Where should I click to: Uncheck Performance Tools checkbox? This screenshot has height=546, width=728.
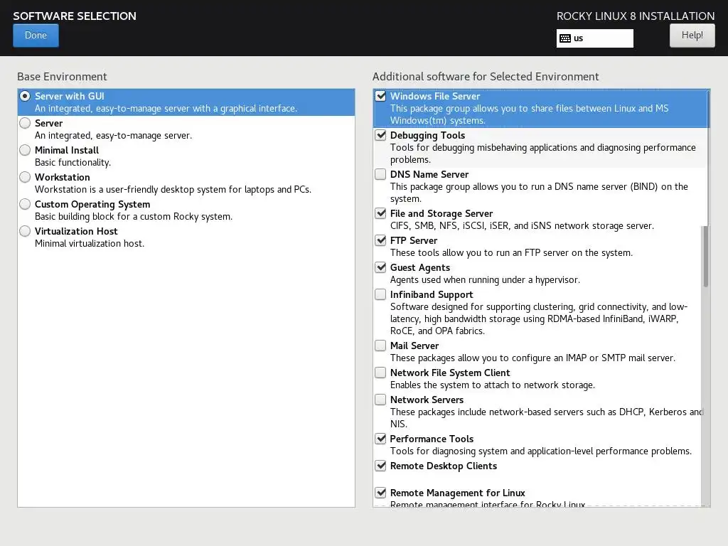tap(380, 438)
